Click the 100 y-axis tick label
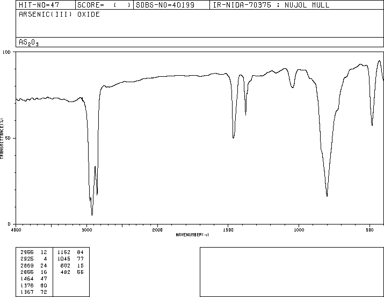Image resolution: width=384 pixels, height=297 pixels. [x=6, y=52]
